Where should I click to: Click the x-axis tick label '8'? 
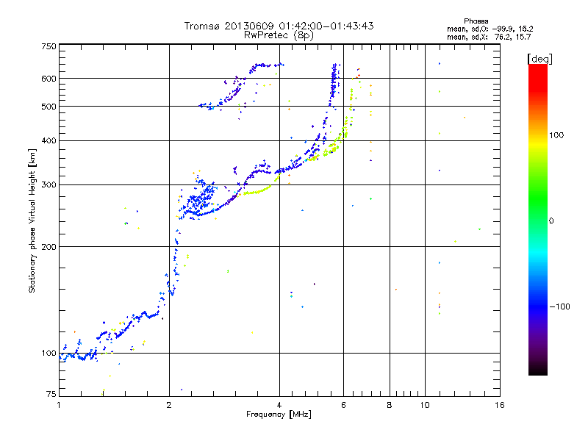pyautogui.click(x=390, y=405)
